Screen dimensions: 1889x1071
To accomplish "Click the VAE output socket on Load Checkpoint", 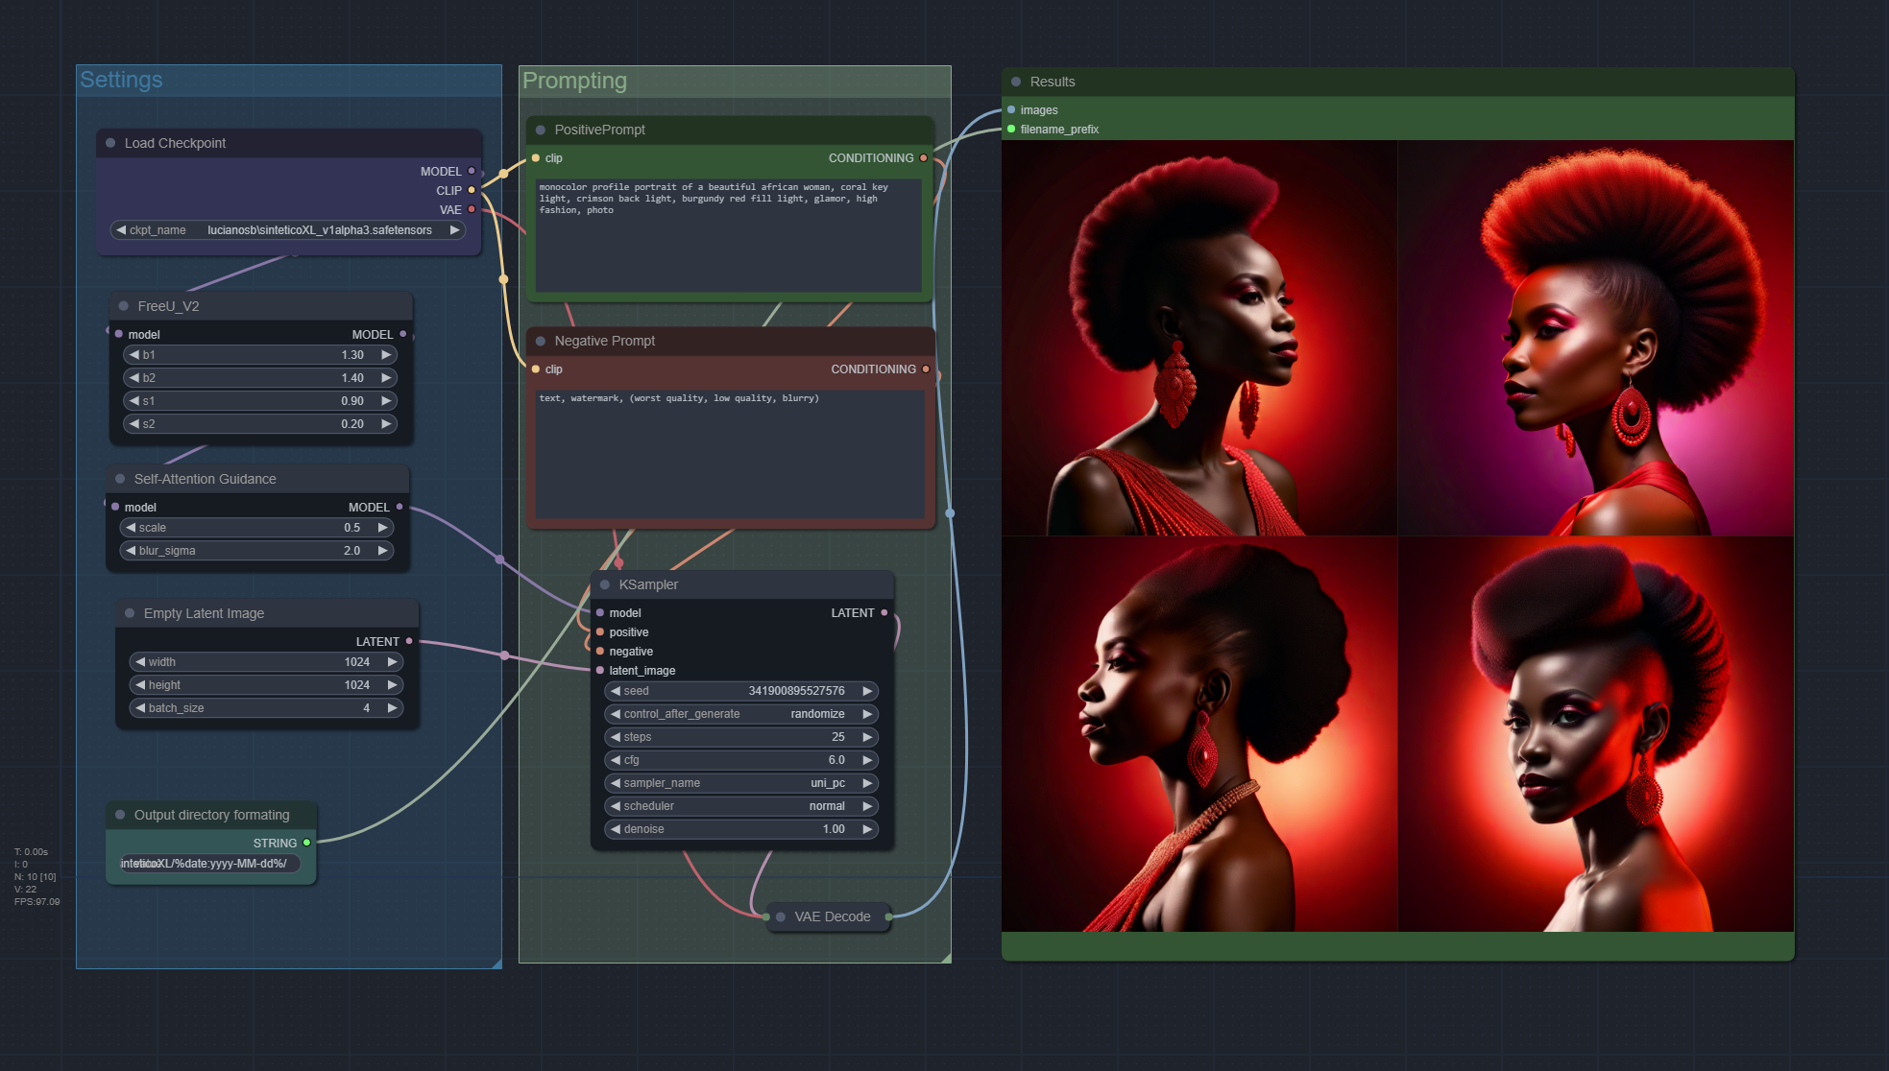I will tap(472, 209).
